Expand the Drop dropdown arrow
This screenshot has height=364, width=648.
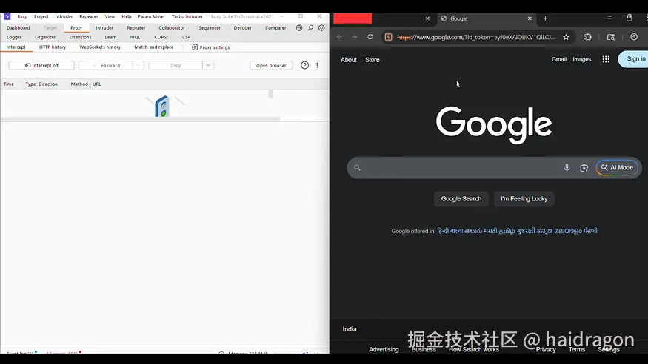(x=208, y=65)
